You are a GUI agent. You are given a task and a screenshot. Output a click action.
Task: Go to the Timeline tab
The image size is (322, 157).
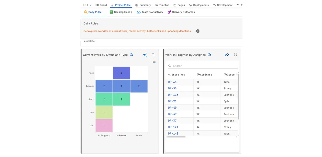162,5
